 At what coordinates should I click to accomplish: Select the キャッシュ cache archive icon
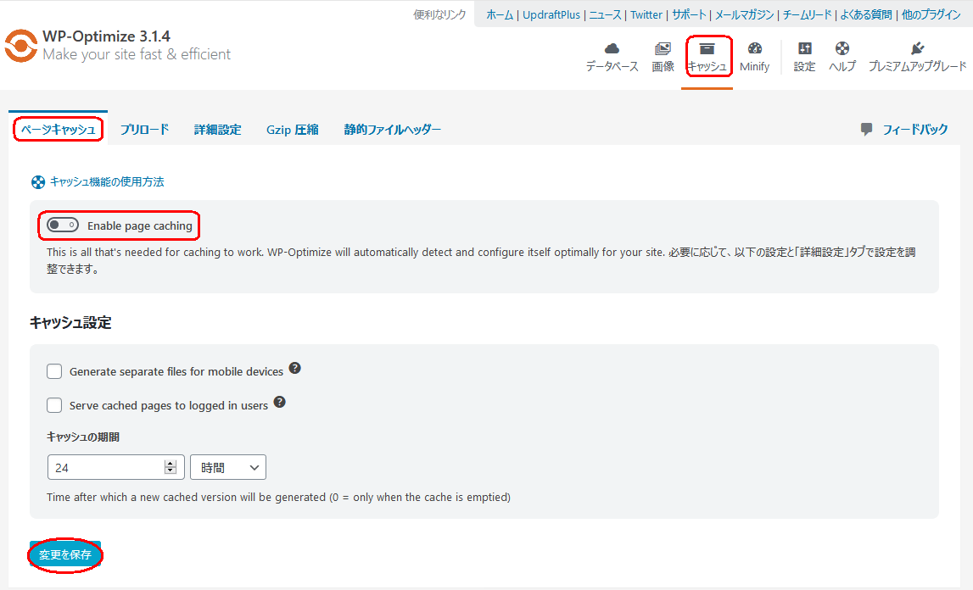point(707,48)
